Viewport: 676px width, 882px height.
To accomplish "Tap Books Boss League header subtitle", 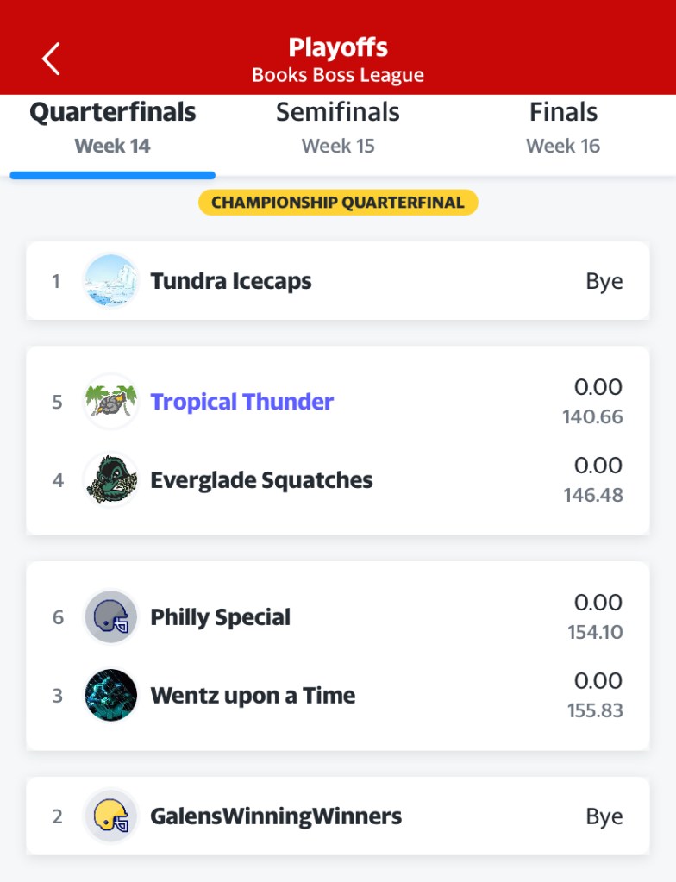I will (x=338, y=75).
